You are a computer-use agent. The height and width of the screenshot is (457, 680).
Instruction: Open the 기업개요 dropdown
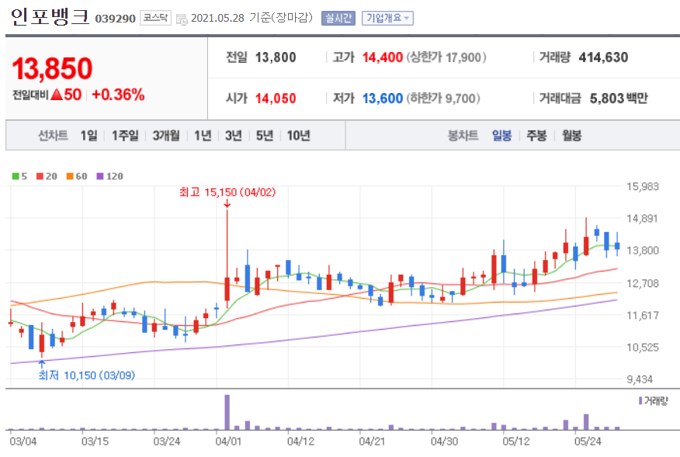pyautogui.click(x=387, y=18)
